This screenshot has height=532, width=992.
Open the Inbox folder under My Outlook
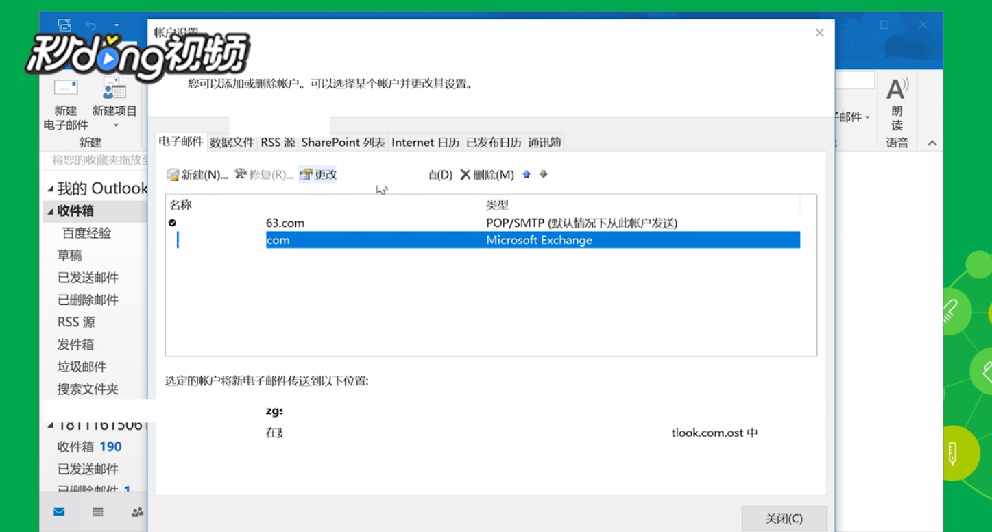(75, 211)
